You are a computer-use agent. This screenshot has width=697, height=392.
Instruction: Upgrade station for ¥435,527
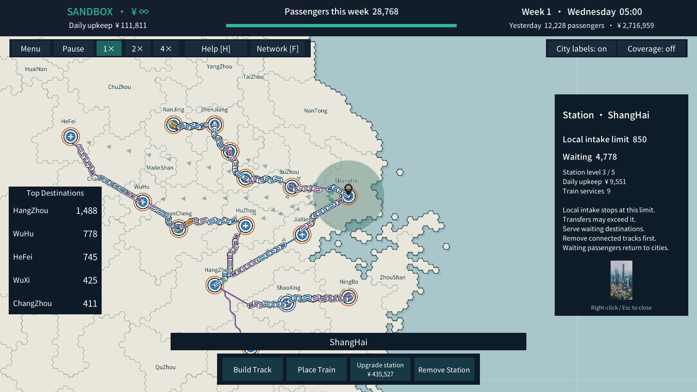(380, 369)
